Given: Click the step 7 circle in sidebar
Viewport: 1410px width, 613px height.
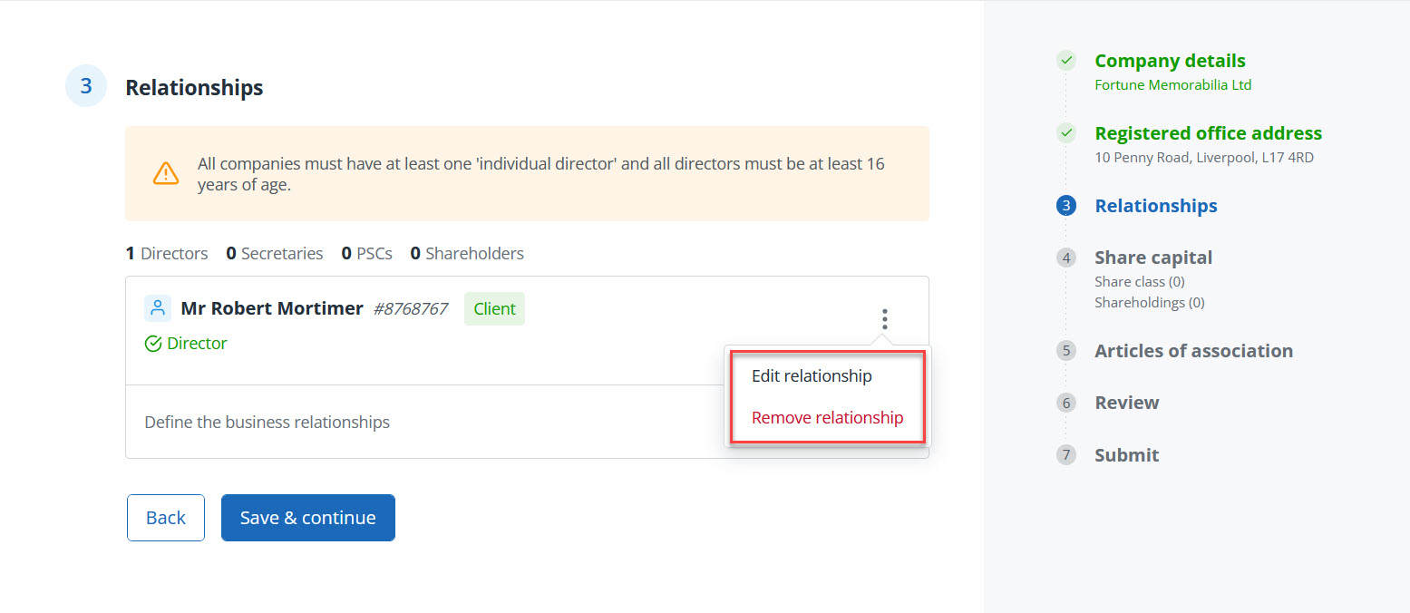Looking at the screenshot, I should (1066, 455).
